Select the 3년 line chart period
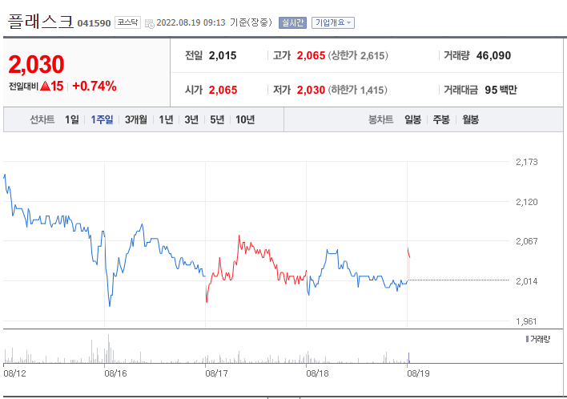Screen dimensions: 567x399 pyautogui.click(x=191, y=119)
